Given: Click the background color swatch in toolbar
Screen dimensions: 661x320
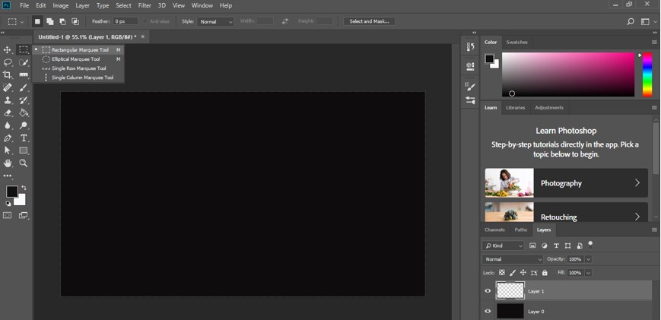Looking at the screenshot, I should pos(21,201).
